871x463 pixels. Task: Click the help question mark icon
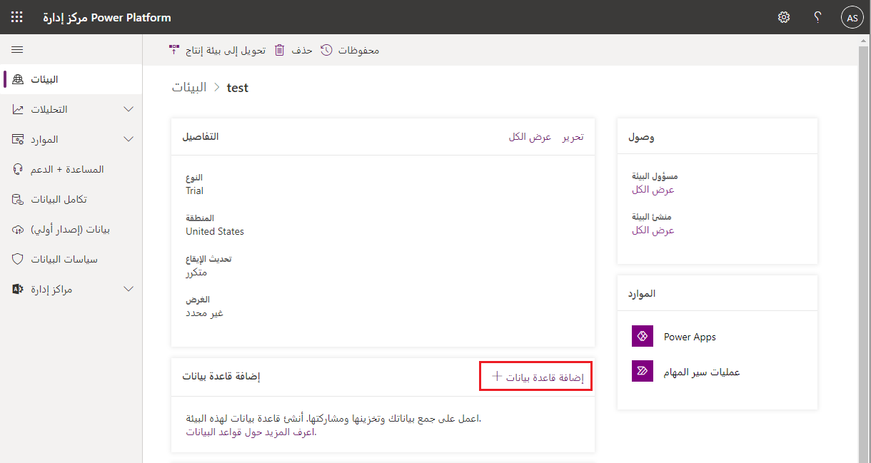(x=817, y=17)
